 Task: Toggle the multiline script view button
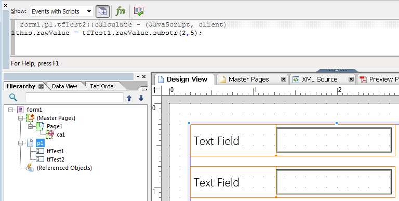coord(102,11)
